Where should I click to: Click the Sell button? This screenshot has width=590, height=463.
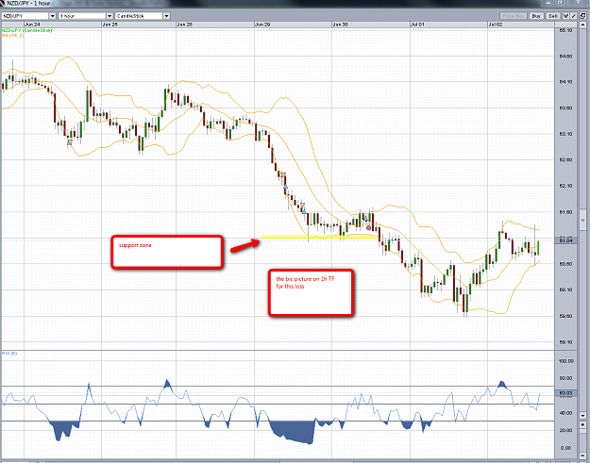(x=553, y=16)
